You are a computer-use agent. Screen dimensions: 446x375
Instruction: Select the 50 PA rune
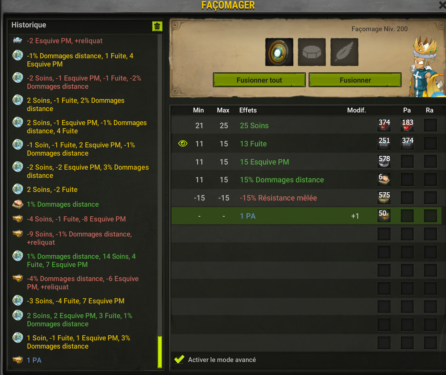[384, 216]
